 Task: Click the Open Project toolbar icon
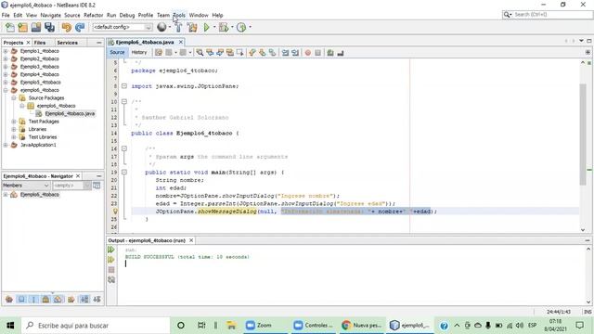click(x=36, y=27)
